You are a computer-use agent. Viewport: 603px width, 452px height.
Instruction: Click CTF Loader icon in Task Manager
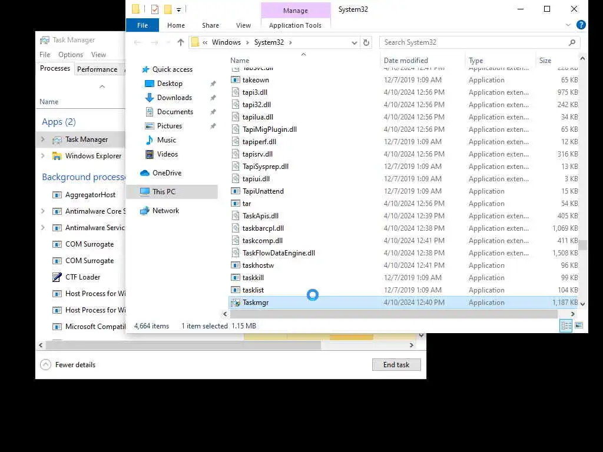57,277
